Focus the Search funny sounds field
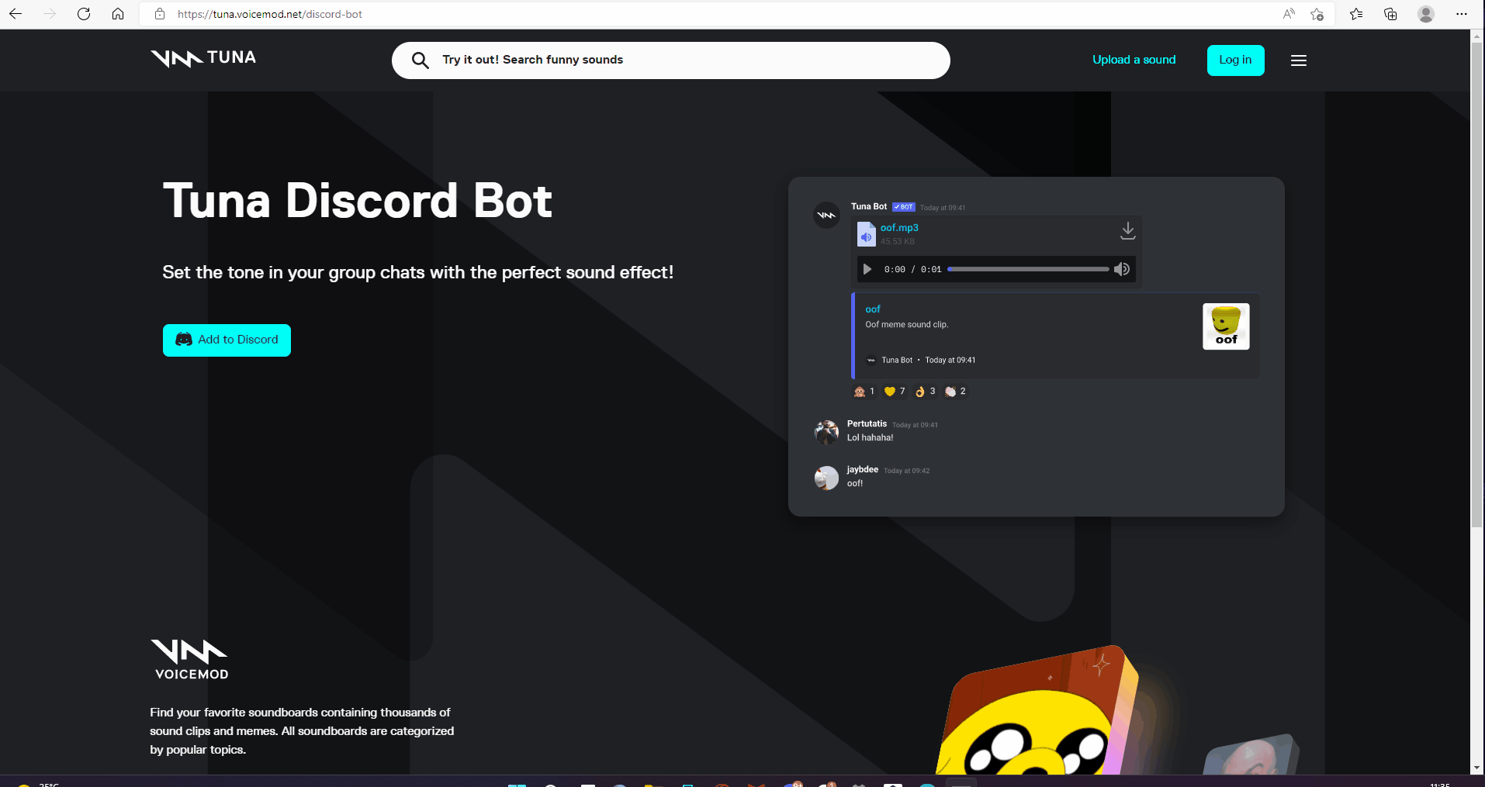Viewport: 1485px width, 787px height. tap(671, 60)
